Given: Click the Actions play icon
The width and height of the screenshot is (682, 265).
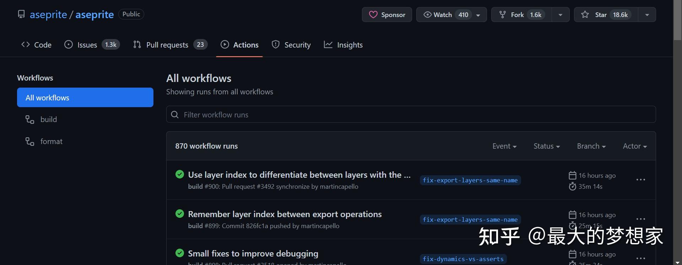Looking at the screenshot, I should pos(225,44).
